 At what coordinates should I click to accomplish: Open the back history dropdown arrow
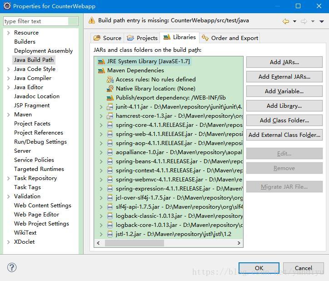294,21
